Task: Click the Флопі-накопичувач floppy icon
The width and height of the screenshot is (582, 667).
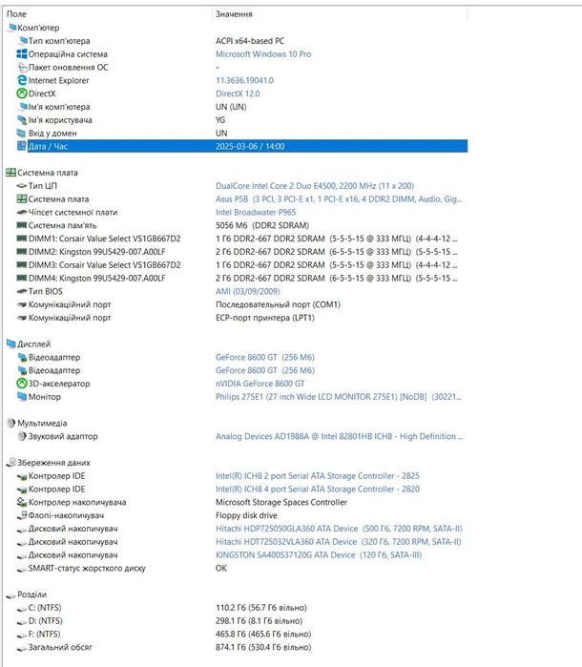Action: pos(22,515)
